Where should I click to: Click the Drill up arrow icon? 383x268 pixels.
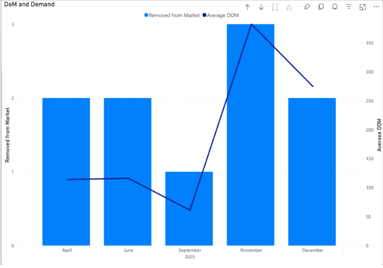click(x=248, y=7)
